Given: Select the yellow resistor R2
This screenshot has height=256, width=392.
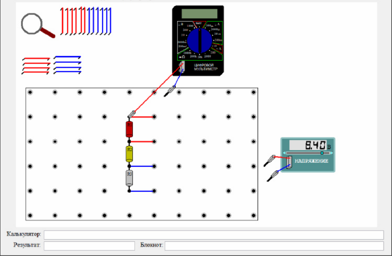Looking at the screenshot, I should pos(129,154).
